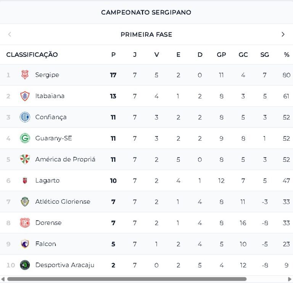
Task: Click the scrollbar left arrow
Action: click(x=3, y=279)
